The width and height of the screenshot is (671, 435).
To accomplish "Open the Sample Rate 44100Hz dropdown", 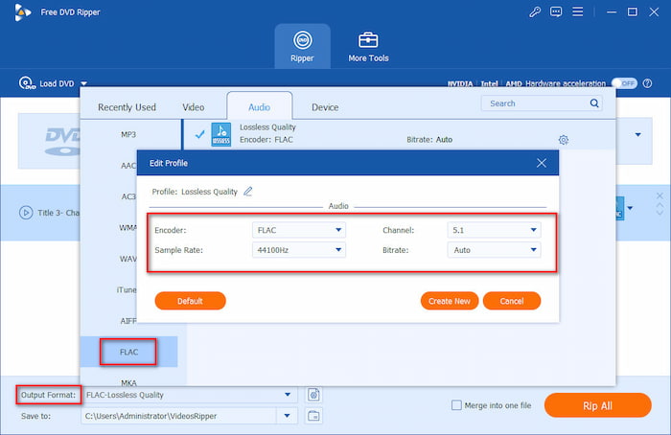I will [x=299, y=250].
